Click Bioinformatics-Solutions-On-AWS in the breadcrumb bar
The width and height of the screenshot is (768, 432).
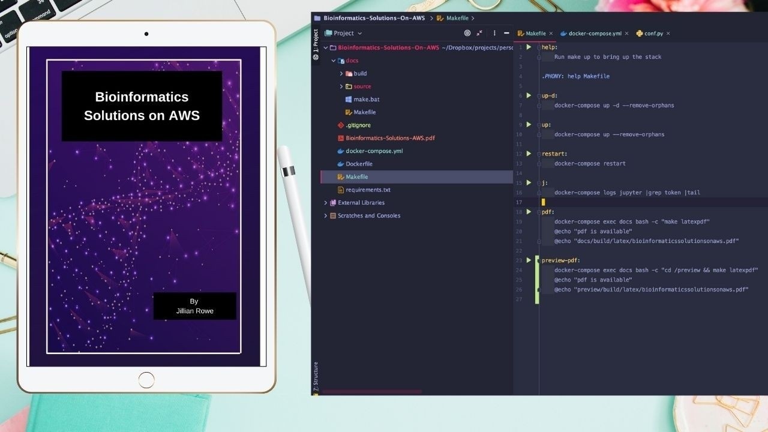374,18
